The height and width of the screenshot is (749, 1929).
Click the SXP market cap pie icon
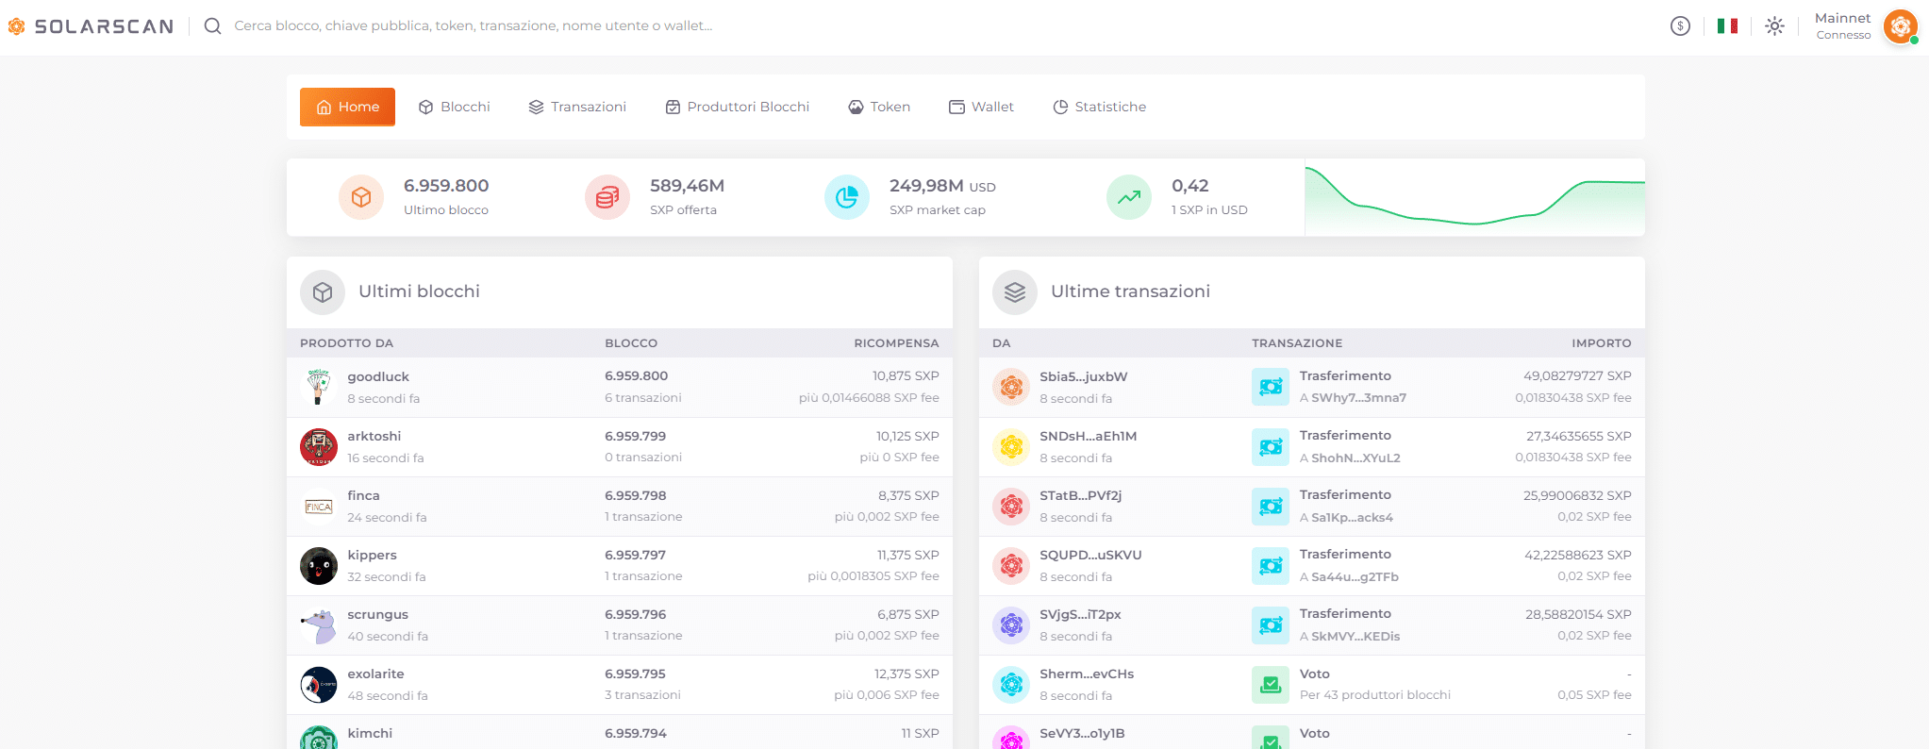[x=847, y=197]
